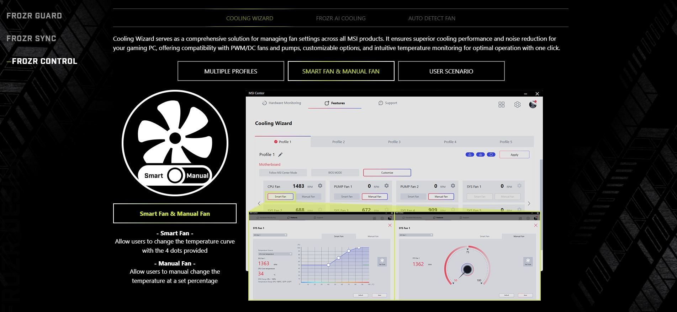
Task: Expand SYS Fan 1 dropdown in Smart Fan panel
Action: (x=270, y=235)
